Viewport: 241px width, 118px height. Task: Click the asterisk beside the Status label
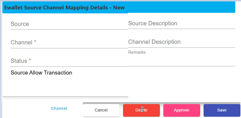(x=29, y=61)
